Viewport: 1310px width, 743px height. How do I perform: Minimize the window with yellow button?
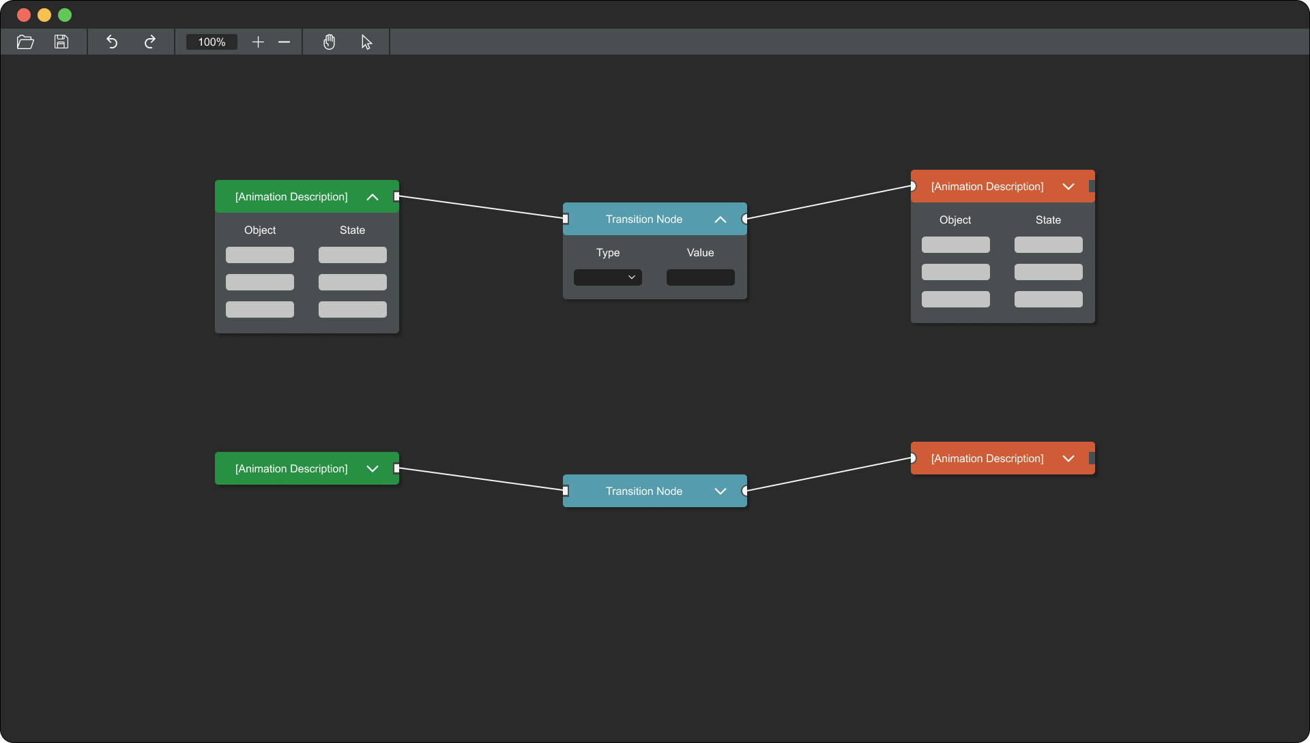click(x=44, y=15)
